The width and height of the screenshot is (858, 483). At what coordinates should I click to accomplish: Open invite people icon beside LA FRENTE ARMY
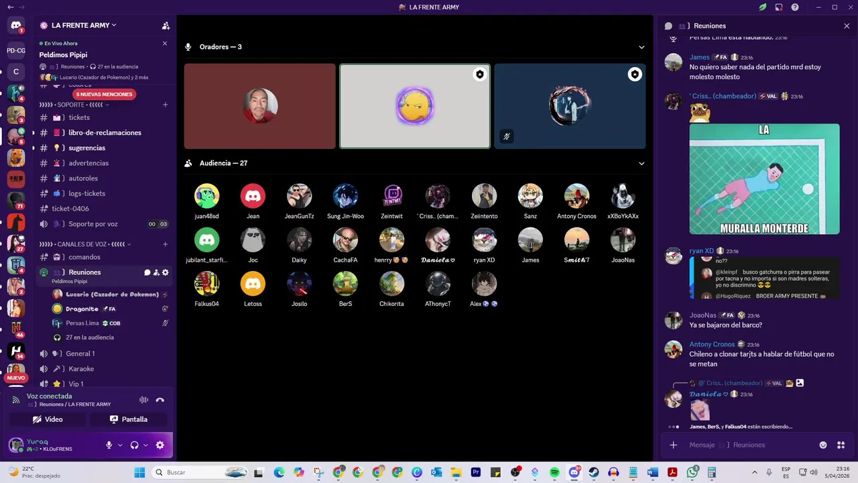coord(166,25)
